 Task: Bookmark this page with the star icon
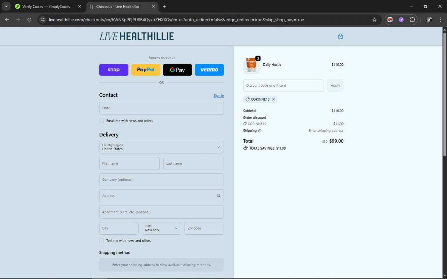[374, 20]
